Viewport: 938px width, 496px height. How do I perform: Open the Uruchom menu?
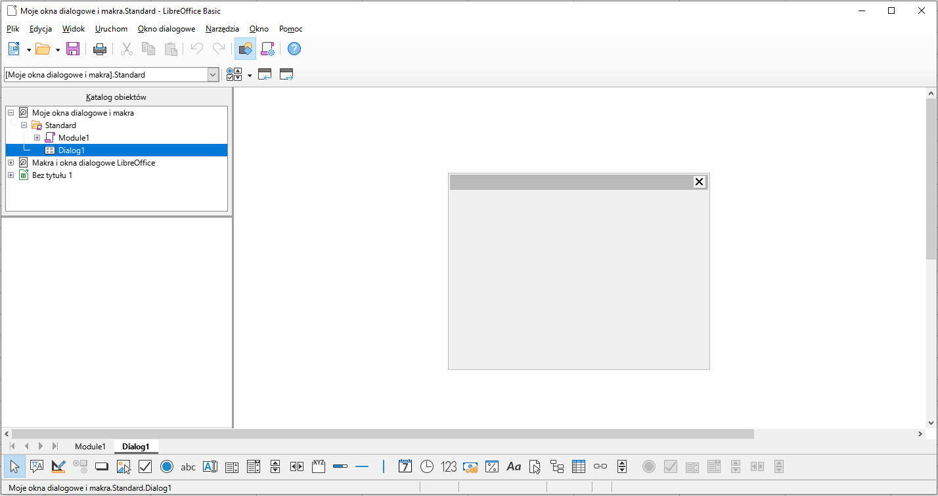[111, 29]
